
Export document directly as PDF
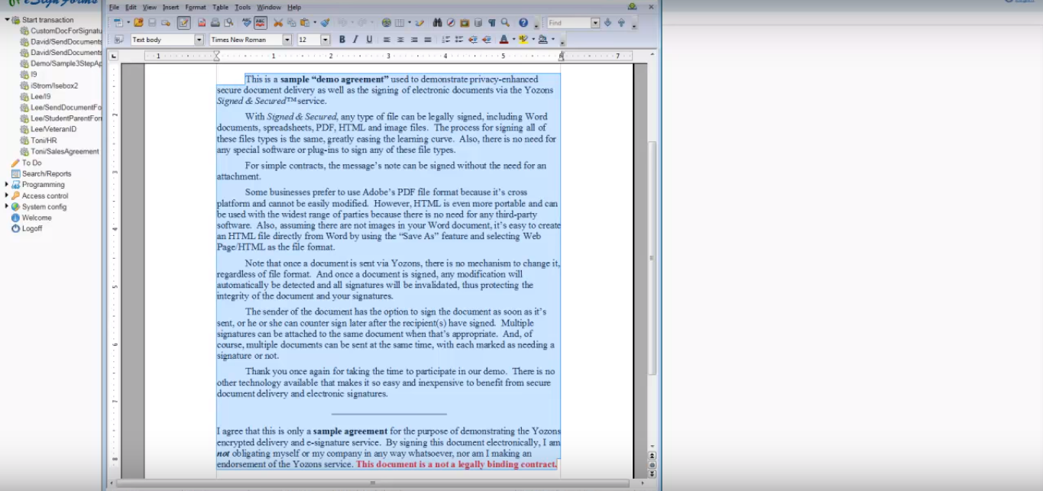[202, 23]
